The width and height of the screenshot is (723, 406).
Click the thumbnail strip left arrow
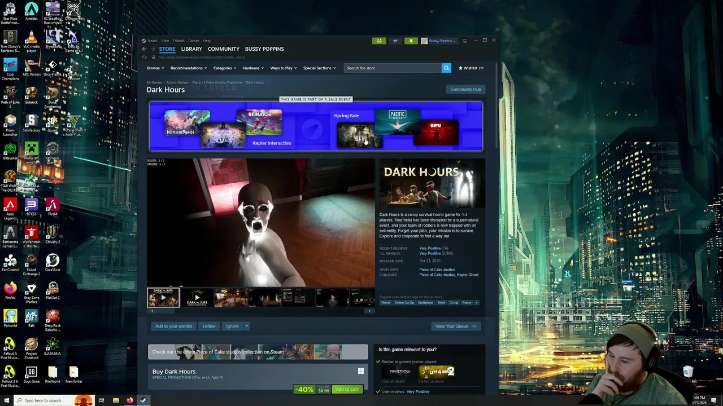[151, 311]
